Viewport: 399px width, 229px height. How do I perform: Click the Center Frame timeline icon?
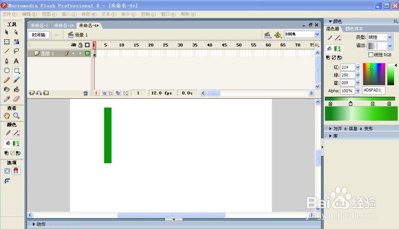(96, 93)
